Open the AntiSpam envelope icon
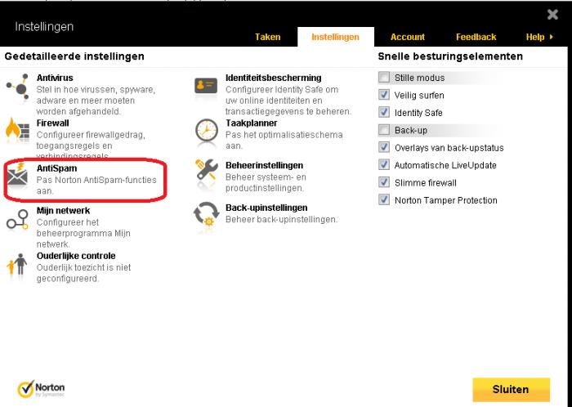The image size is (572, 407). tap(17, 176)
